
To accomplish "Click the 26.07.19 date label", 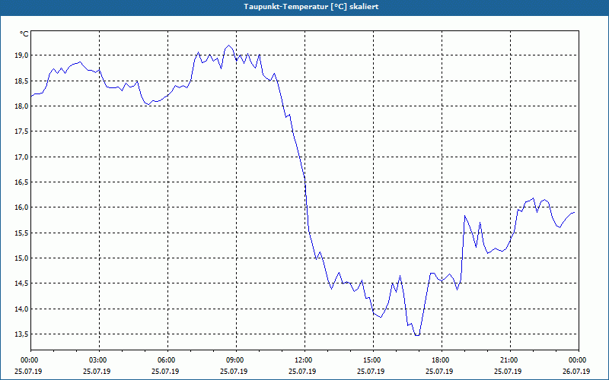I will (x=576, y=372).
